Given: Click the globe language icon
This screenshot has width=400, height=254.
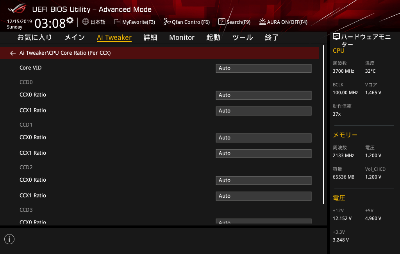Looking at the screenshot, I should coord(86,22).
